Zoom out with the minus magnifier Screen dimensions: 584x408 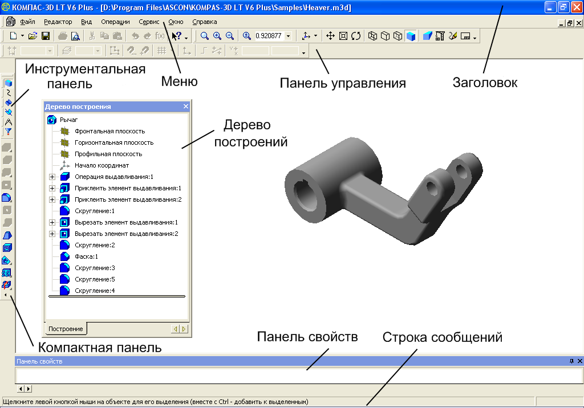point(230,36)
